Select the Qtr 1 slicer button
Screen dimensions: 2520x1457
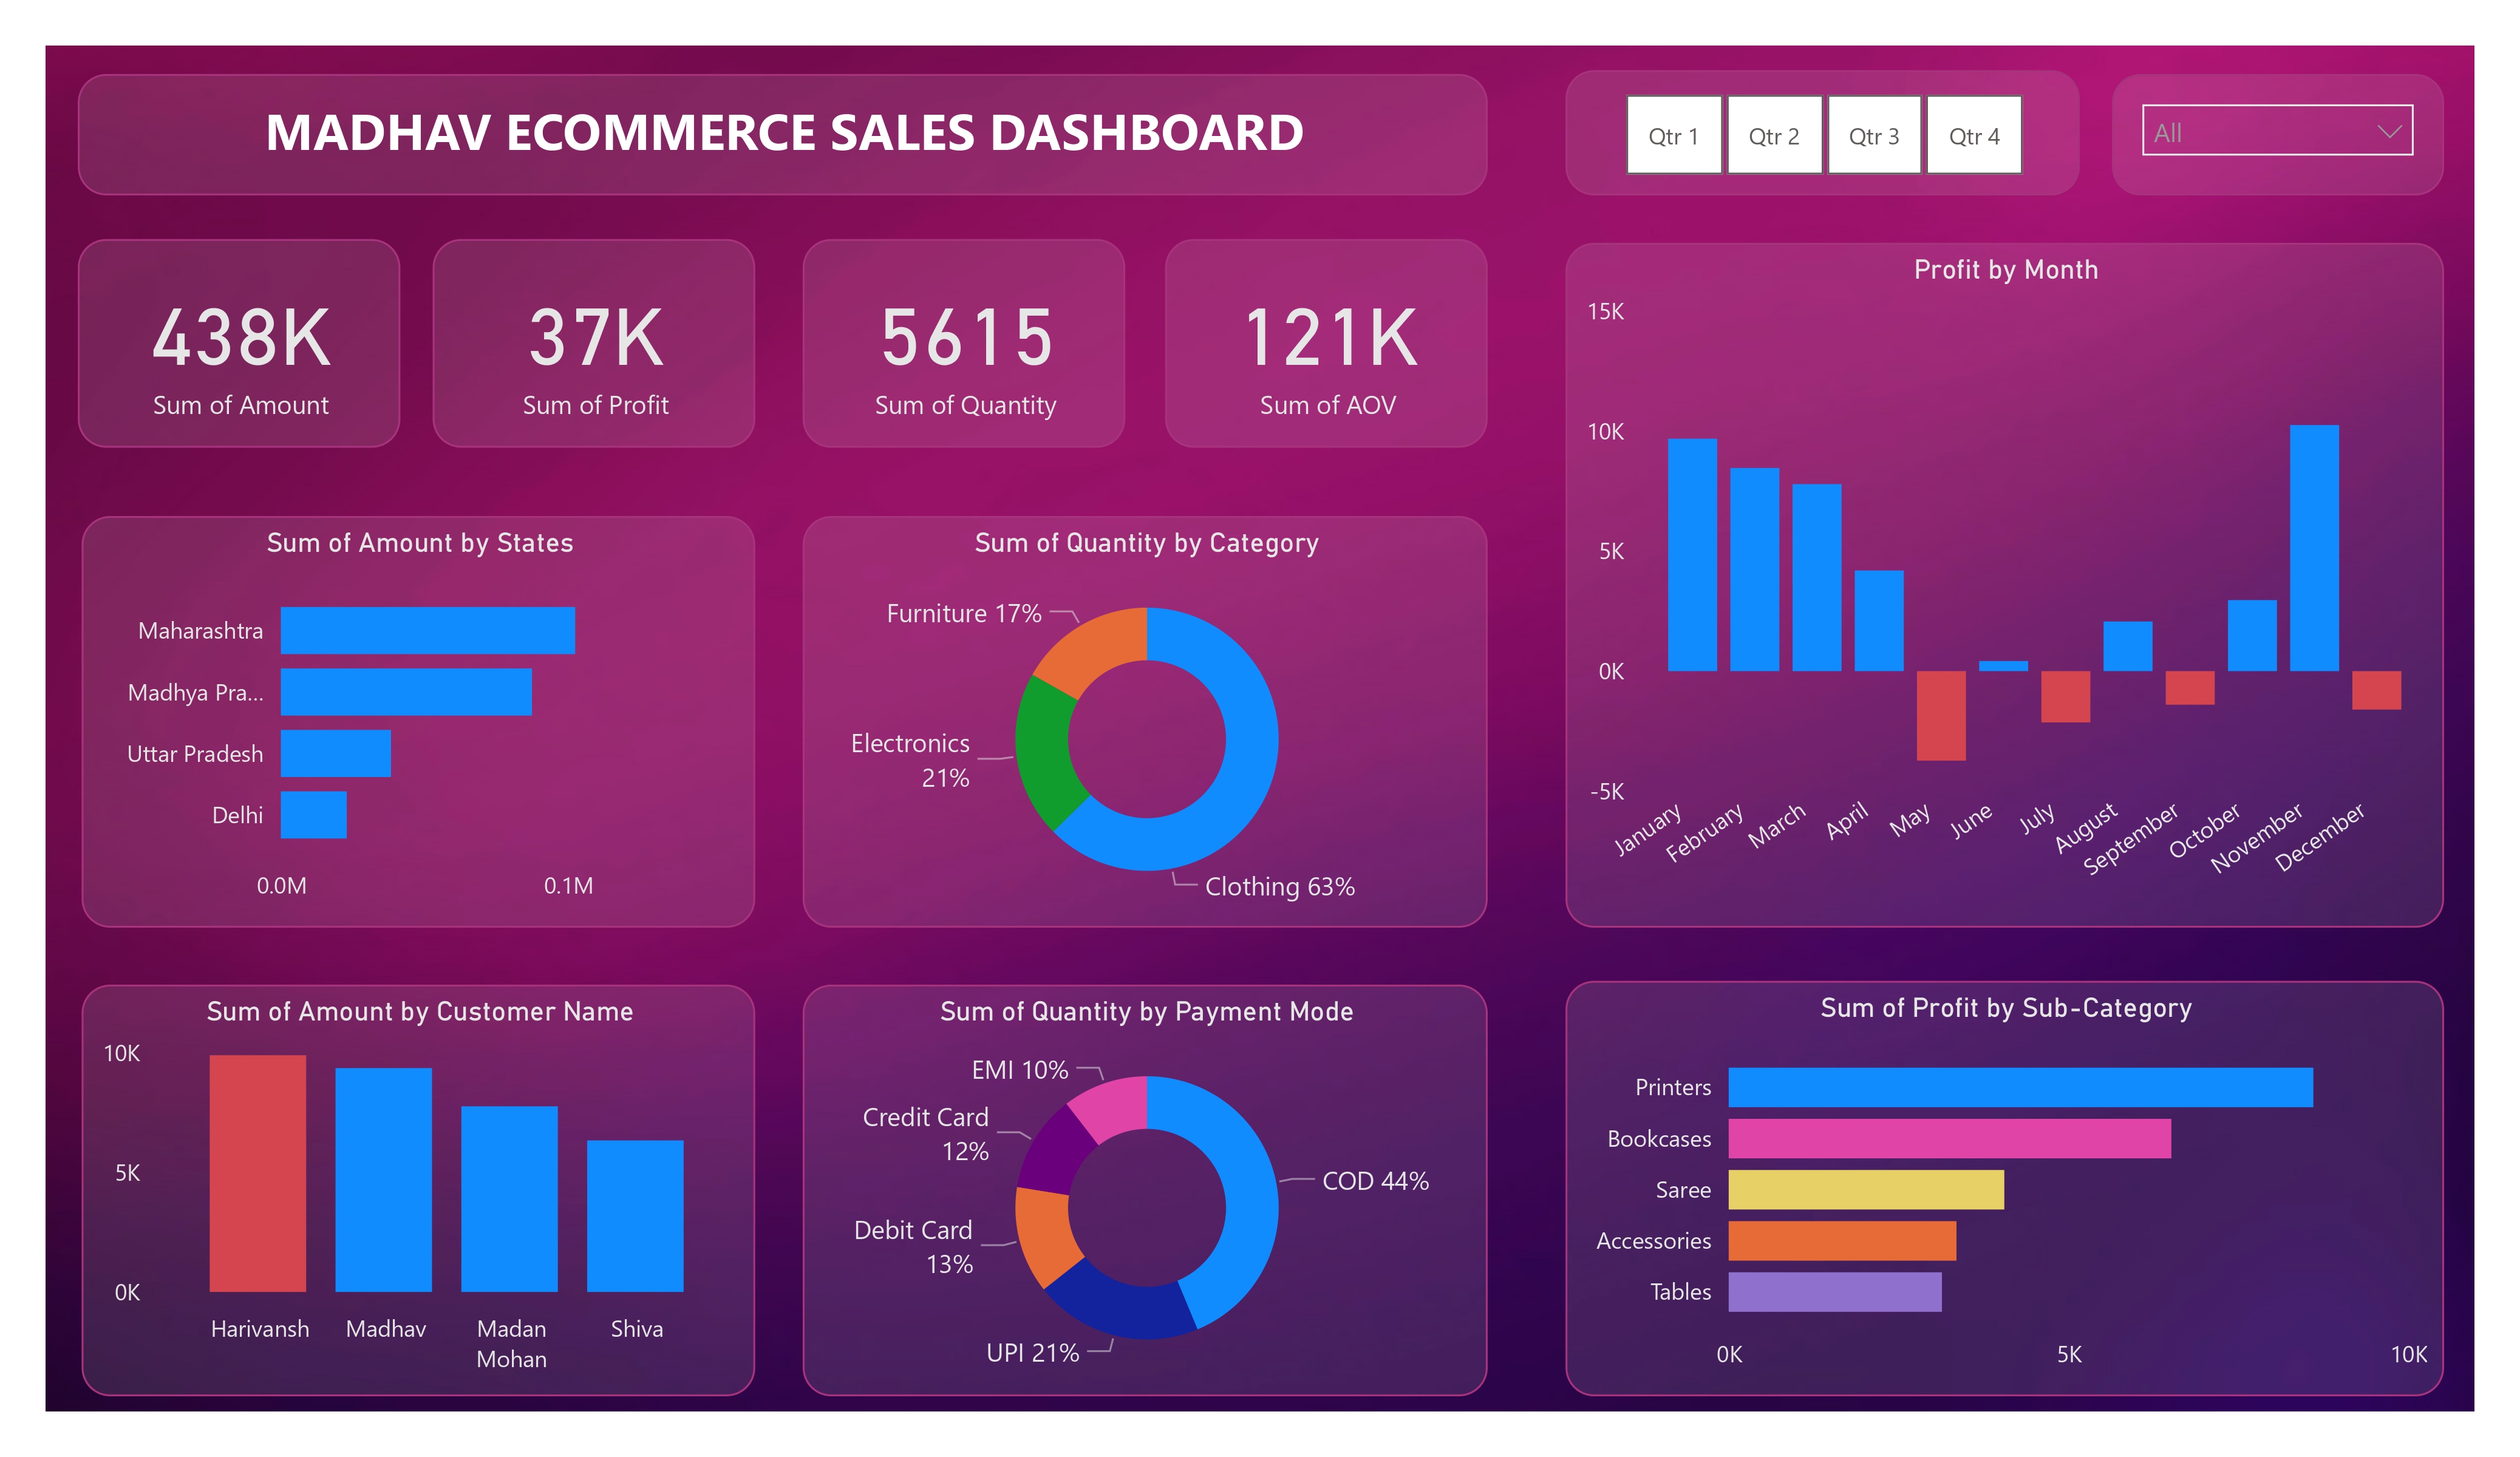tap(1674, 135)
